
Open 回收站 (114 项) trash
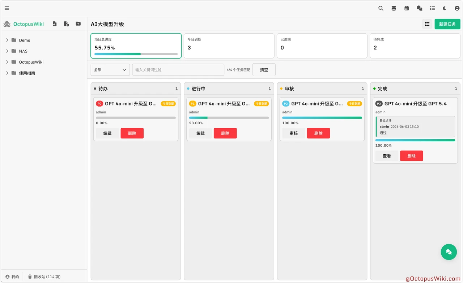[x=44, y=277]
